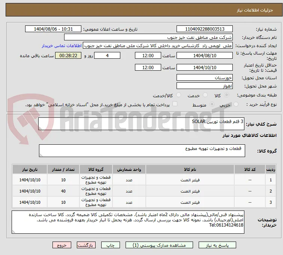Click the resize handle of buyer notes textarea
The image size is (283, 255).
pos(14,231)
